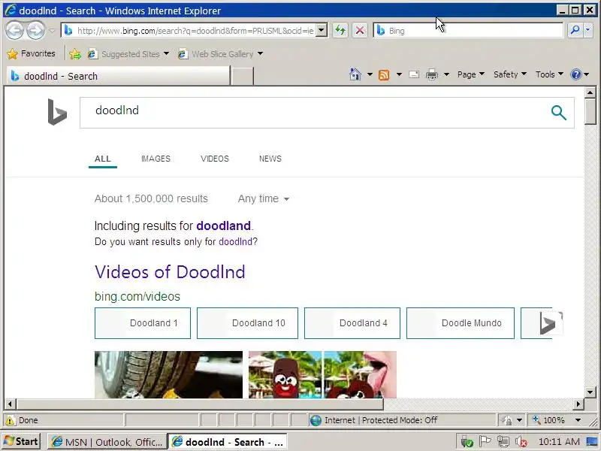This screenshot has width=601, height=451.
Task: Open a new blank tab
Action: 243,76
